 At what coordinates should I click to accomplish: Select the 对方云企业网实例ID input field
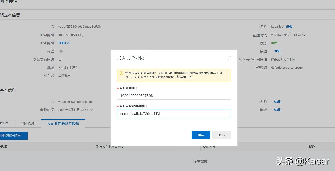click(x=174, y=114)
